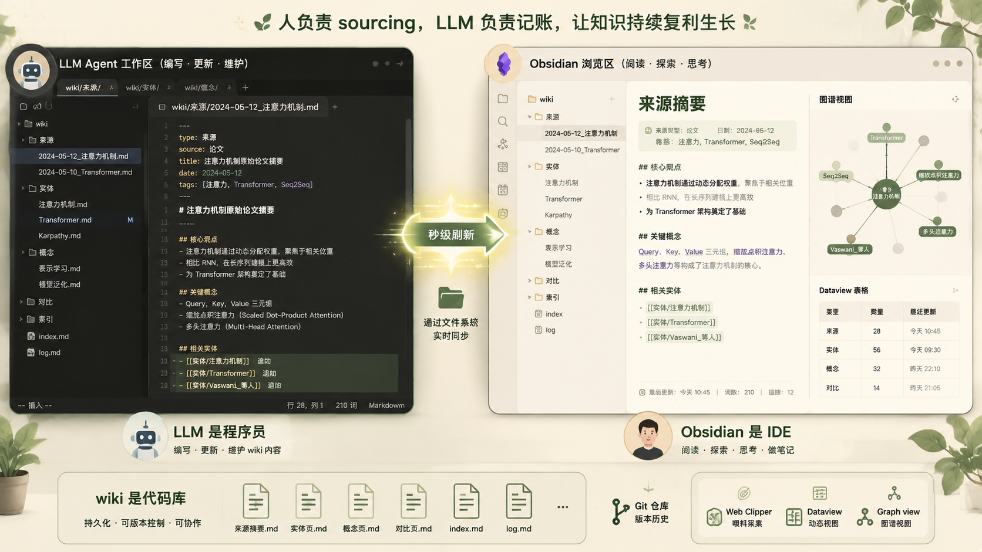Open the 概念页.md file icon

pos(361,502)
